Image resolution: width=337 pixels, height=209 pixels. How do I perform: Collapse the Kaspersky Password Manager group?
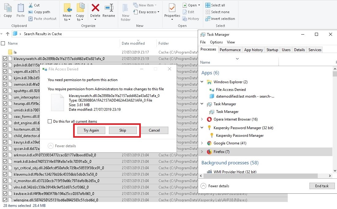pos(202,128)
